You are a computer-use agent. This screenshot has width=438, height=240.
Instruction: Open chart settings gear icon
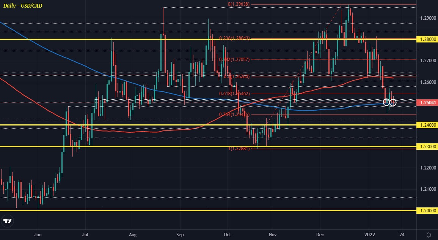(x=429, y=234)
